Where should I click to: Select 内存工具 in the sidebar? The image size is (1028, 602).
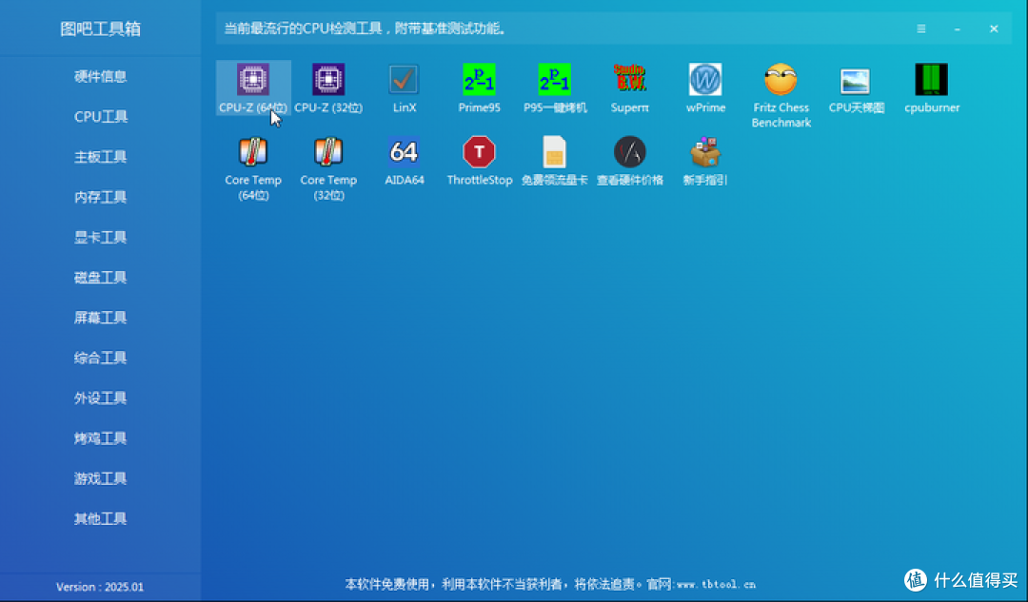[100, 197]
